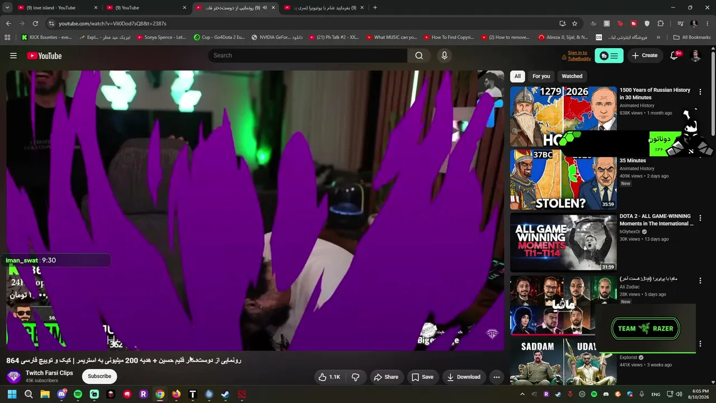Image resolution: width=716 pixels, height=403 pixels.
Task: Open Windows Start menu
Action: pyautogui.click(x=12, y=394)
